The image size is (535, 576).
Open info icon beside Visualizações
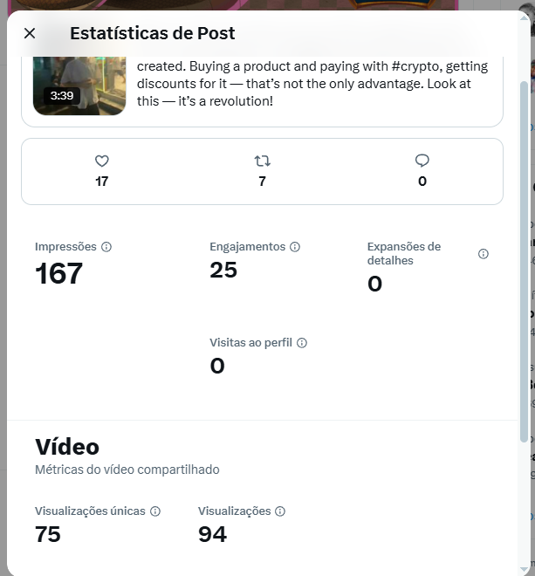click(x=280, y=511)
